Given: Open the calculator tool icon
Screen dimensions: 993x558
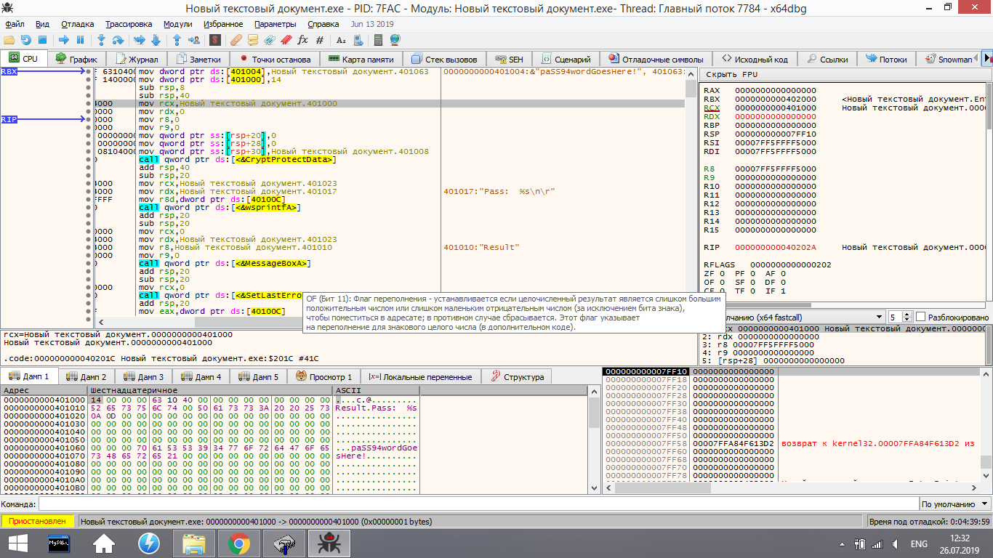Looking at the screenshot, I should [379, 40].
